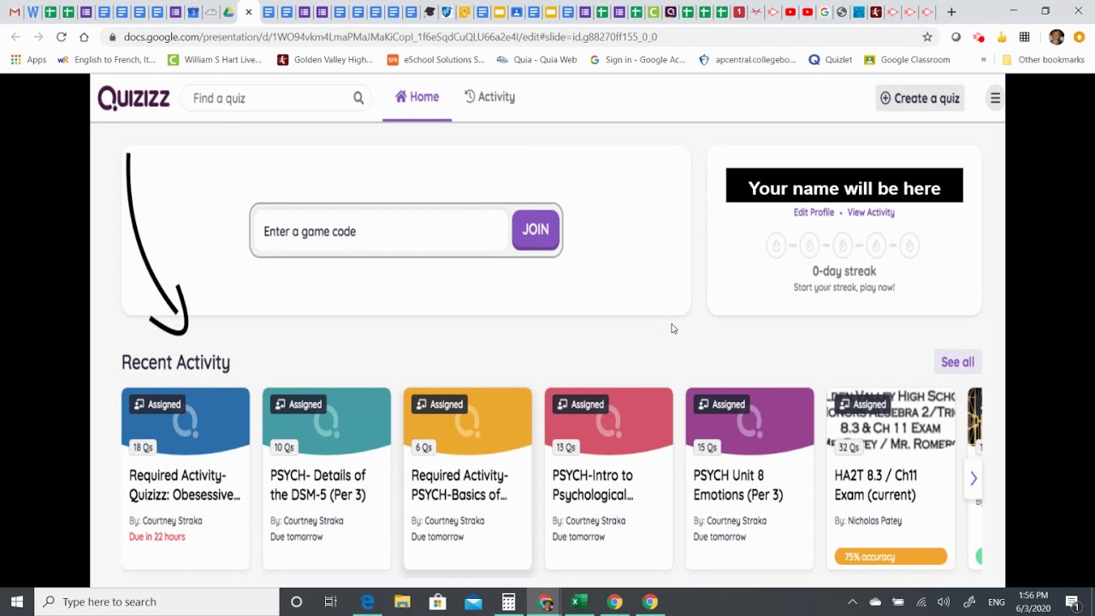Screen dimensions: 1095x616
Task: Click the View Activity link
Action: pos(871,212)
